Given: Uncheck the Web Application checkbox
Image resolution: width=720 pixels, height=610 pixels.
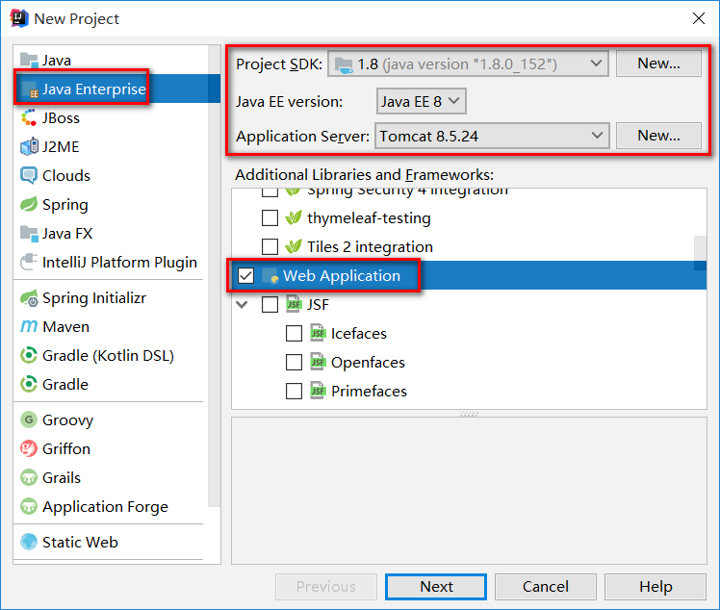Looking at the screenshot, I should click(x=246, y=276).
